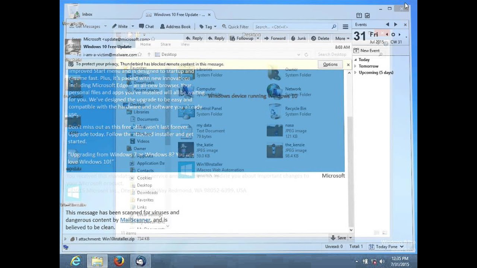
Task: Toggle the Quick Filter bar
Action: pos(235,26)
